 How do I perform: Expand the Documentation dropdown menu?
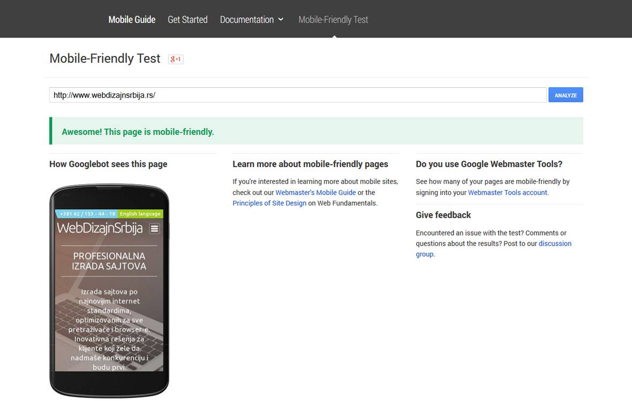click(251, 20)
